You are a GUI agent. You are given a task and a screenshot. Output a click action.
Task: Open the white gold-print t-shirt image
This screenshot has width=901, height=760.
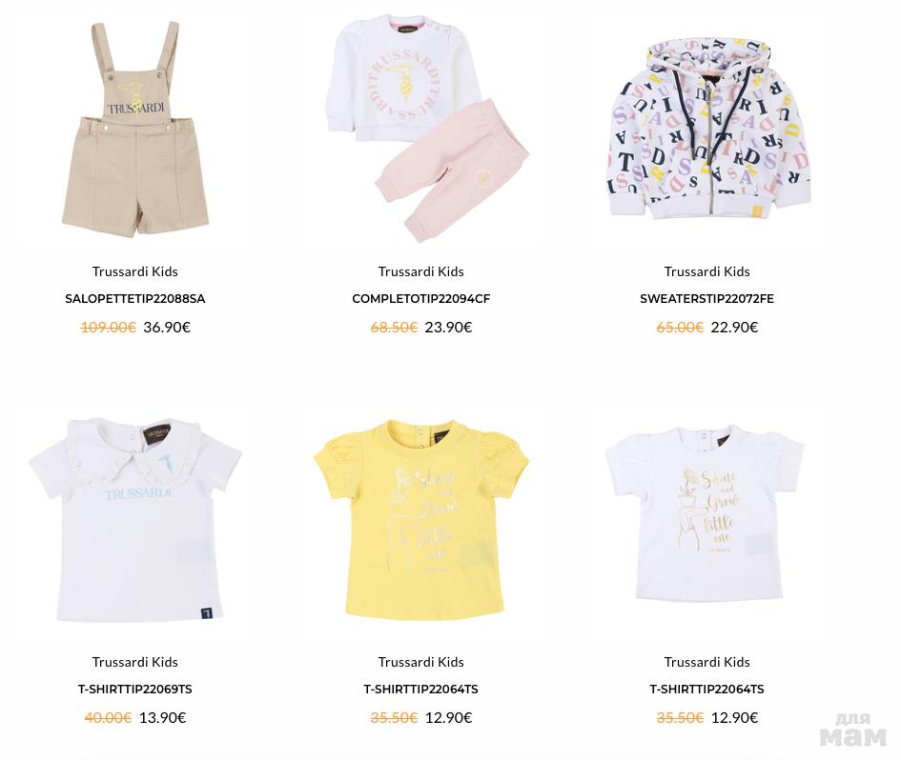click(x=705, y=513)
